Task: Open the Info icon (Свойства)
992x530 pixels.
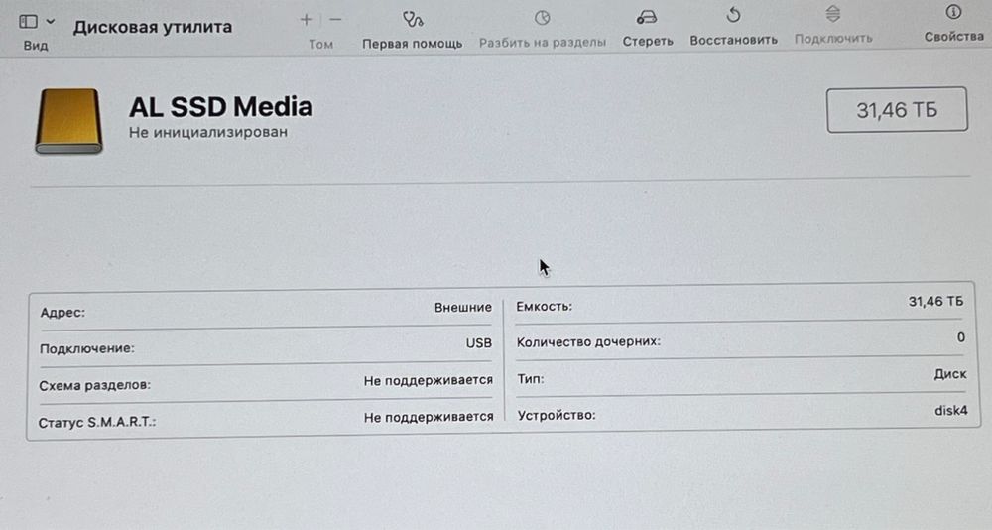Action: pos(953,12)
